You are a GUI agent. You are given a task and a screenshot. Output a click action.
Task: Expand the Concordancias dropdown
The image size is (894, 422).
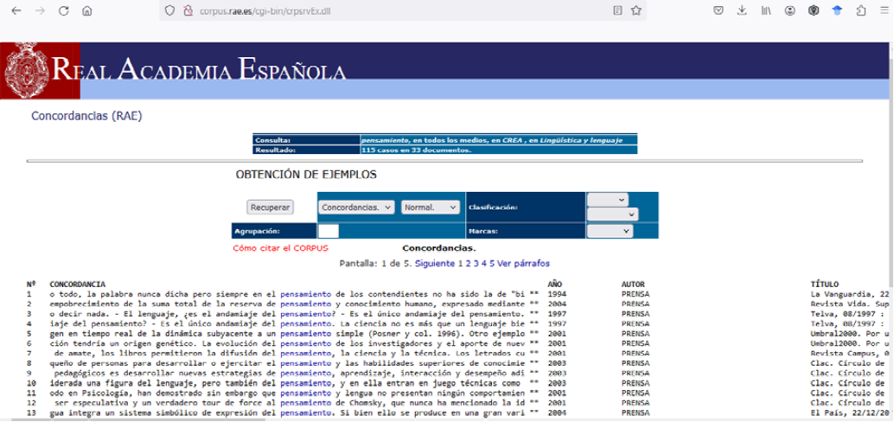[x=356, y=208]
